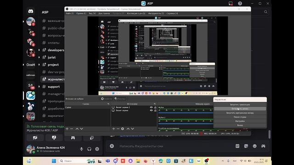Click the Discord share screen button
This screenshot has width=294, height=165.
click(54, 138)
